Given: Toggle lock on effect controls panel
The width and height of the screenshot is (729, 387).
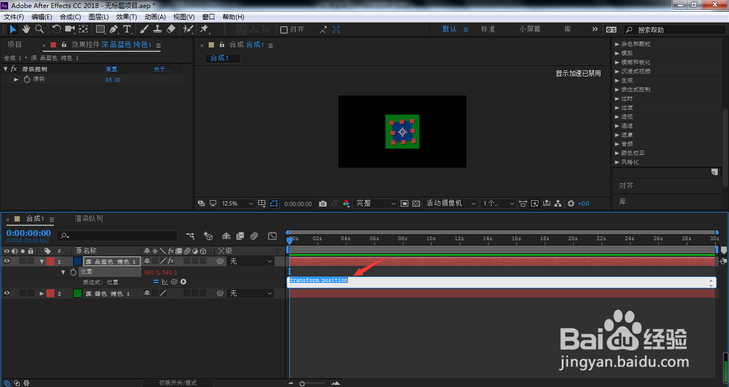Looking at the screenshot, I should [x=64, y=45].
